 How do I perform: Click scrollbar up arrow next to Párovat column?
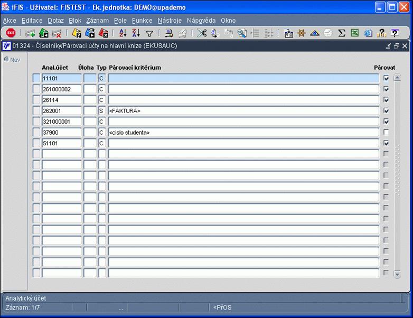[x=397, y=78]
